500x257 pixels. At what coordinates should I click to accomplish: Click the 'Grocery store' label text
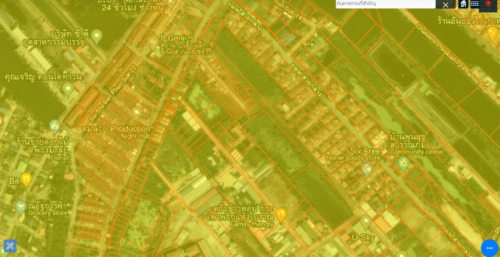pyautogui.click(x=48, y=213)
